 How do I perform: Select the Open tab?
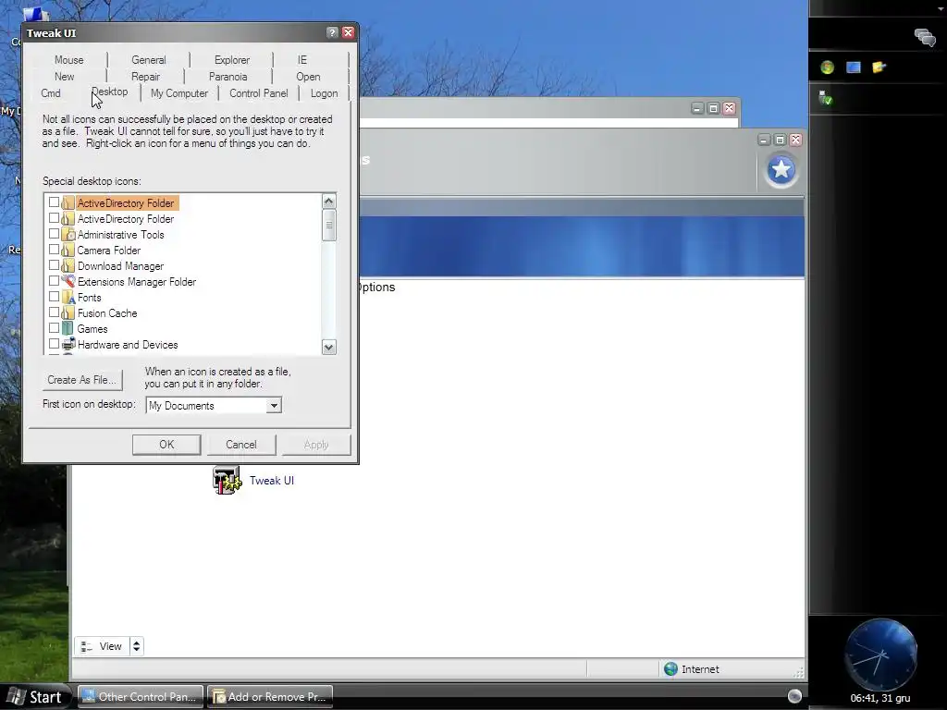308,77
